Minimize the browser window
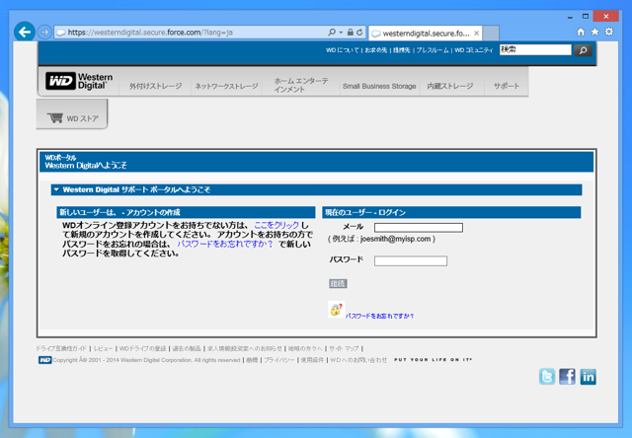 [x=570, y=17]
